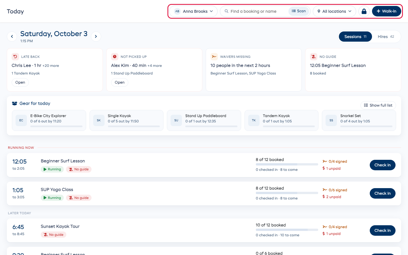
Task: Click the 1 unpaid status for Beginner Surf Lesson
Action: (x=331, y=169)
